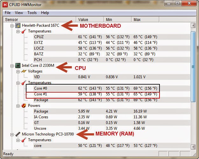Maximize the HWMonitor window
The image size is (199, 159).
(x=177, y=3)
